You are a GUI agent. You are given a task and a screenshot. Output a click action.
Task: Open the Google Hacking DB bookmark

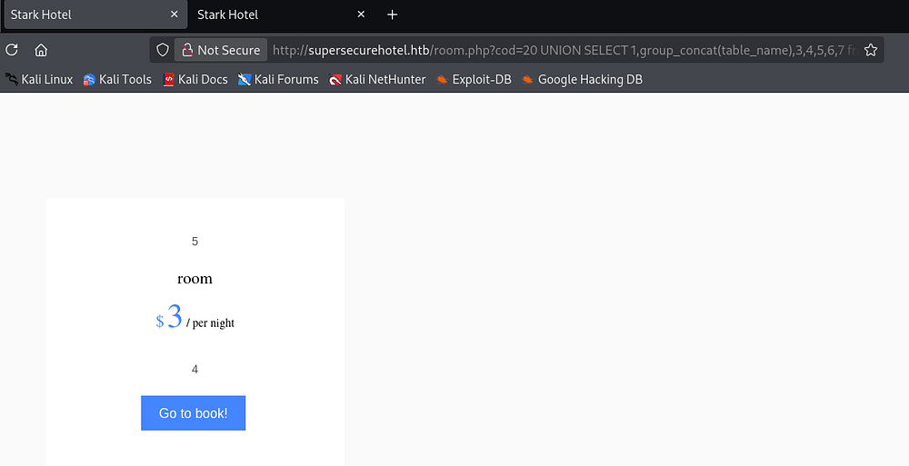tap(582, 79)
